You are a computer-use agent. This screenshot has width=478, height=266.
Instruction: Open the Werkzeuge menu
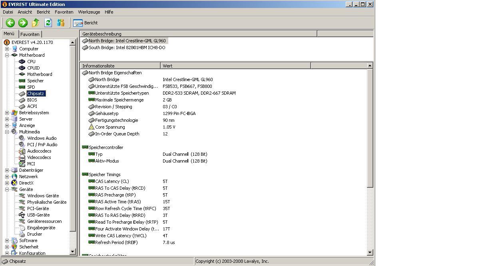(x=89, y=12)
